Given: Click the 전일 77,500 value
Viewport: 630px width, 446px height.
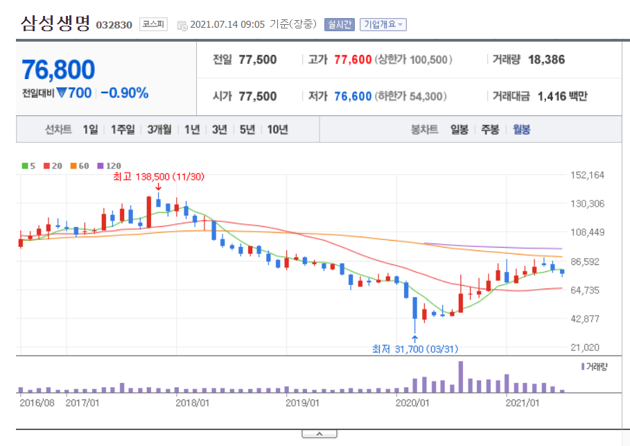Looking at the screenshot, I should click(x=258, y=60).
